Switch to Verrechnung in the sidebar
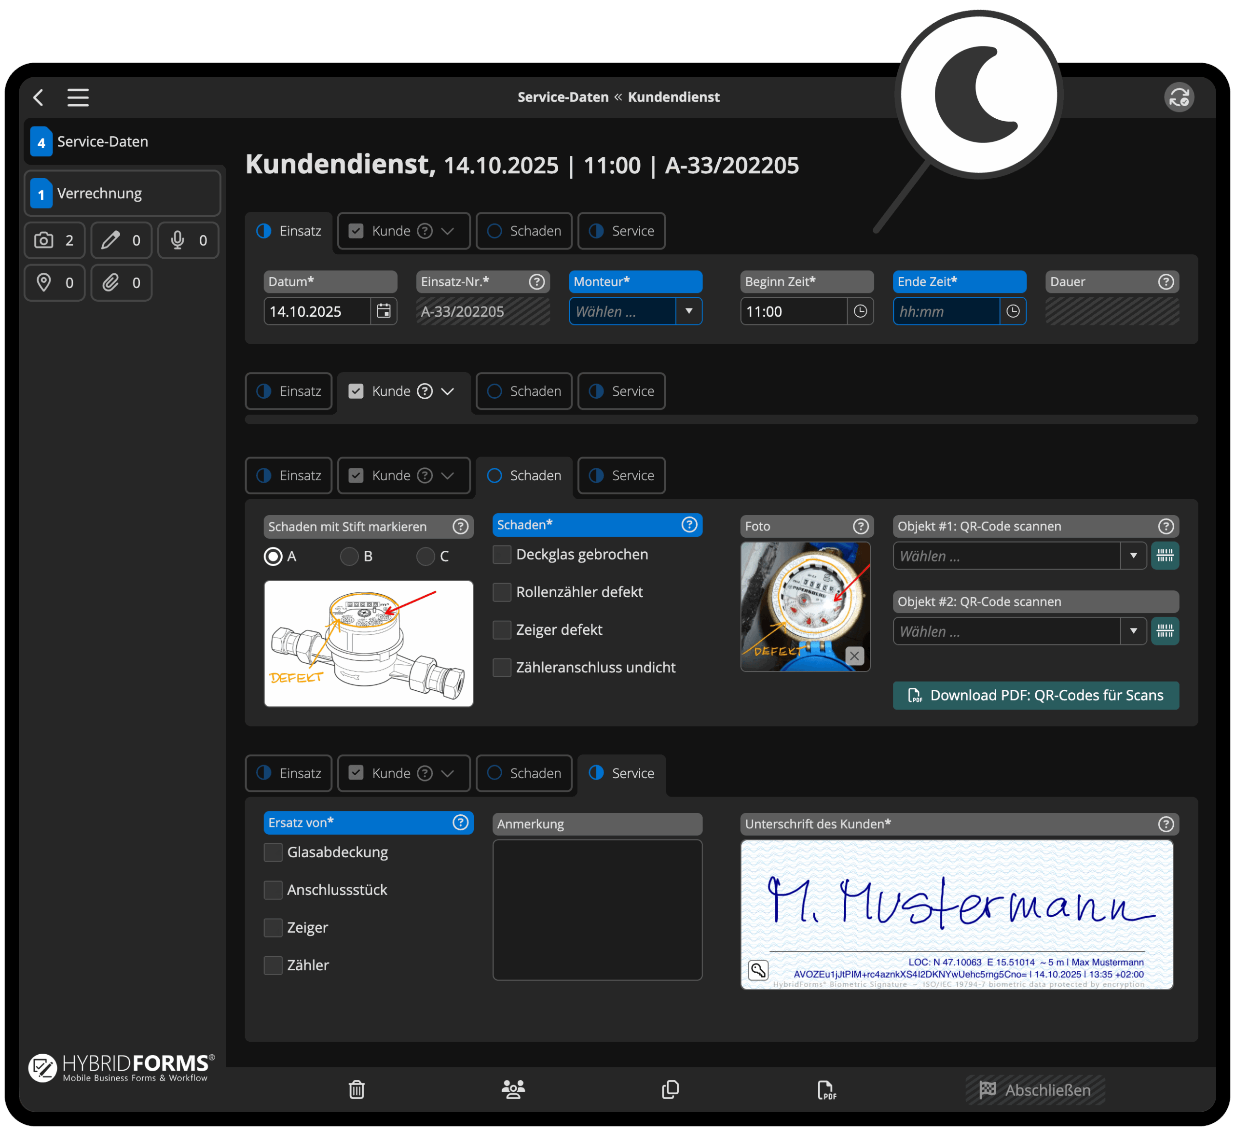The width and height of the screenshot is (1235, 1131). click(123, 194)
